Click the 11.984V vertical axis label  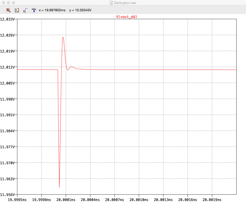coord(7,131)
